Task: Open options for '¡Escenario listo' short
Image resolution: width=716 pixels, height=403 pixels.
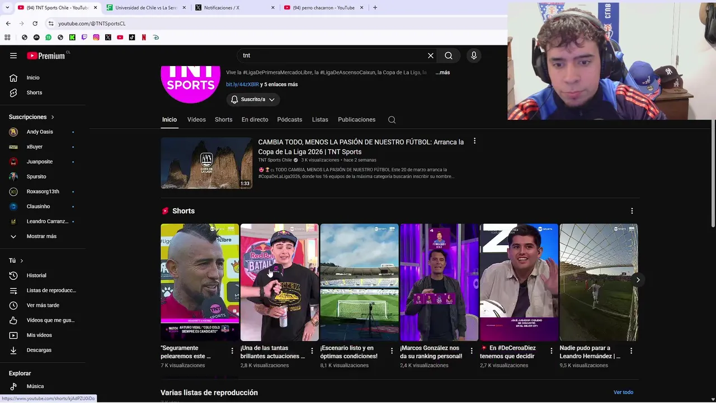Action: pyautogui.click(x=392, y=351)
